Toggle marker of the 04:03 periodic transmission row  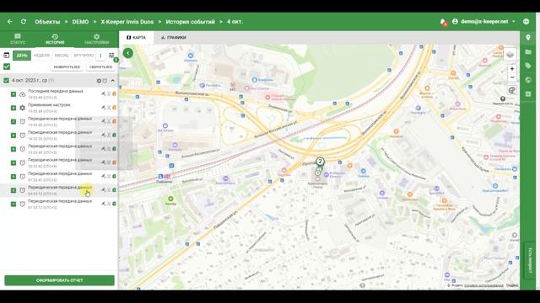click(13, 190)
